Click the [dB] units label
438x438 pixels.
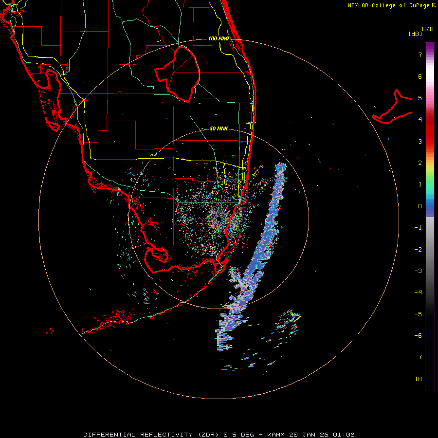pos(415,34)
